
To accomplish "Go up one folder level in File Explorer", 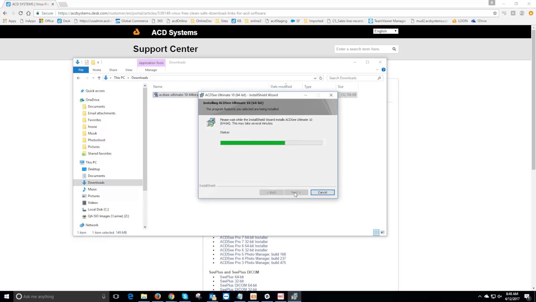I will [x=99, y=78].
